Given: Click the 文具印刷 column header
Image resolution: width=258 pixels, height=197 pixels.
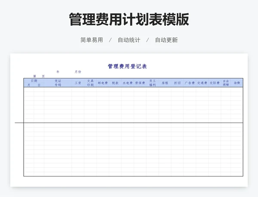Looking at the screenshot, I should (x=90, y=83).
